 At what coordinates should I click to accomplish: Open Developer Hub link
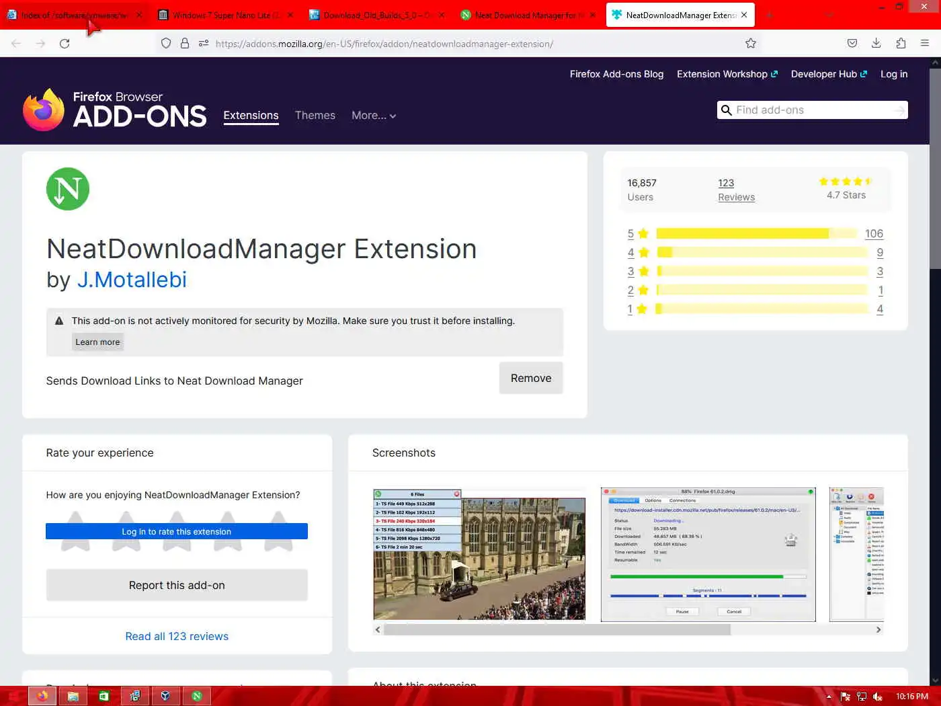[x=829, y=74]
